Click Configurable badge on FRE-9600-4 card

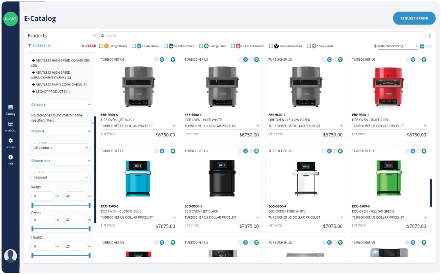(x=256, y=59)
